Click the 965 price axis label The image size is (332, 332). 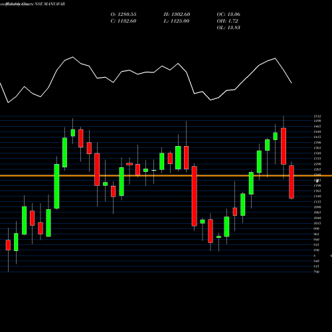pyautogui.click(x=317, y=234)
